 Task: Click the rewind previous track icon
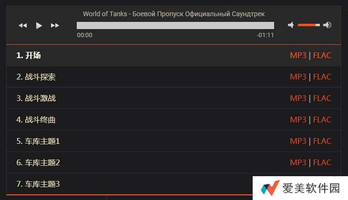[x=22, y=25]
